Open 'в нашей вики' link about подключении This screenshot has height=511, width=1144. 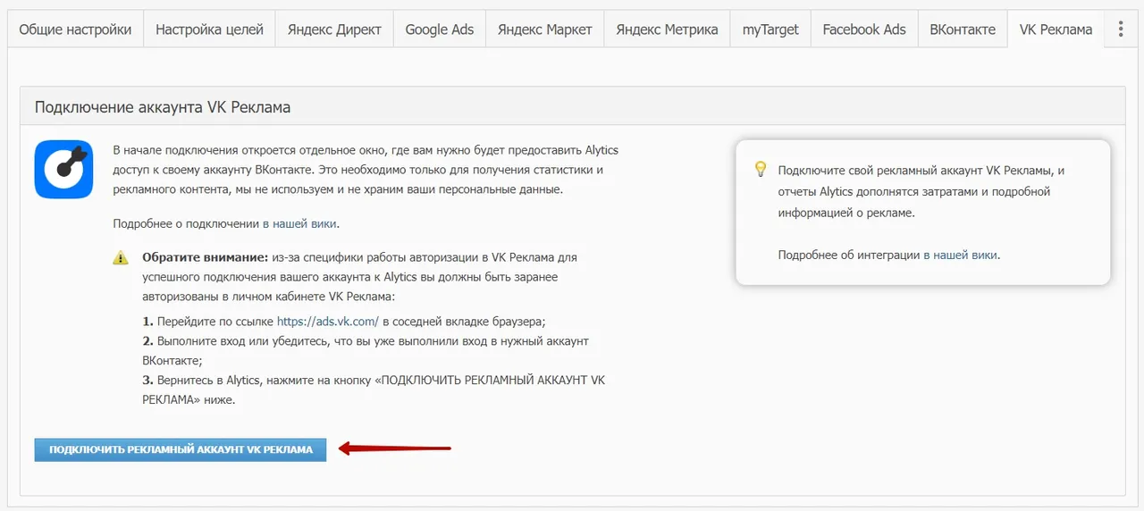[300, 223]
